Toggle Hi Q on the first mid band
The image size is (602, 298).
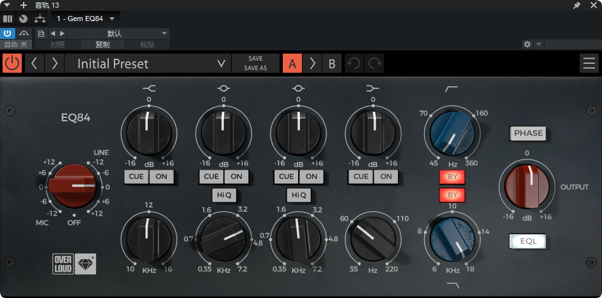[x=224, y=195]
